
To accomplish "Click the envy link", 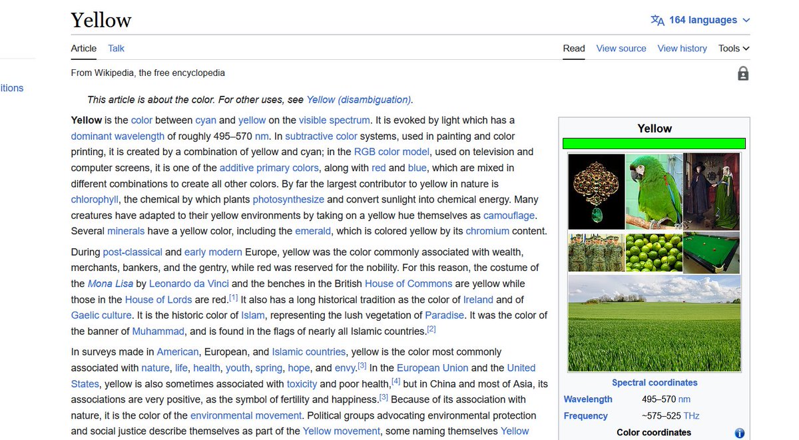I will (x=345, y=368).
